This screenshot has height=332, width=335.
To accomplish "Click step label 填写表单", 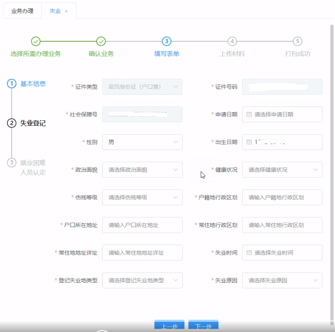I will (167, 54).
